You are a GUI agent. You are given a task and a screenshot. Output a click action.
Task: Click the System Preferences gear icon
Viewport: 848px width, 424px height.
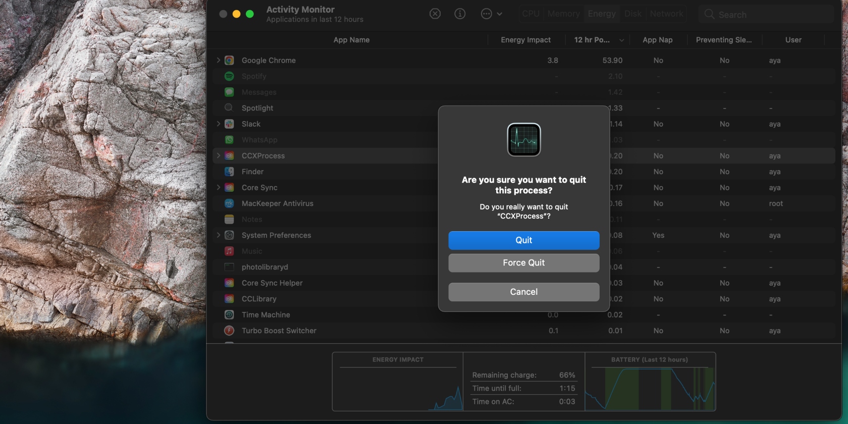(229, 235)
